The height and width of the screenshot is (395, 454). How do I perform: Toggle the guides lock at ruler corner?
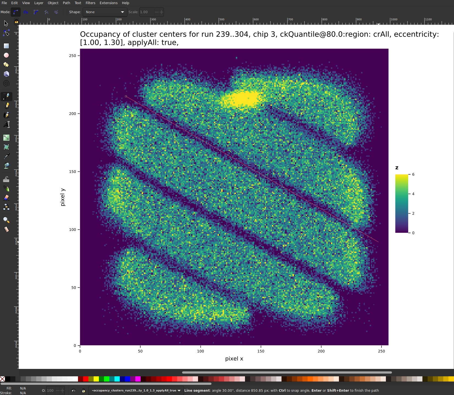click(x=16, y=21)
